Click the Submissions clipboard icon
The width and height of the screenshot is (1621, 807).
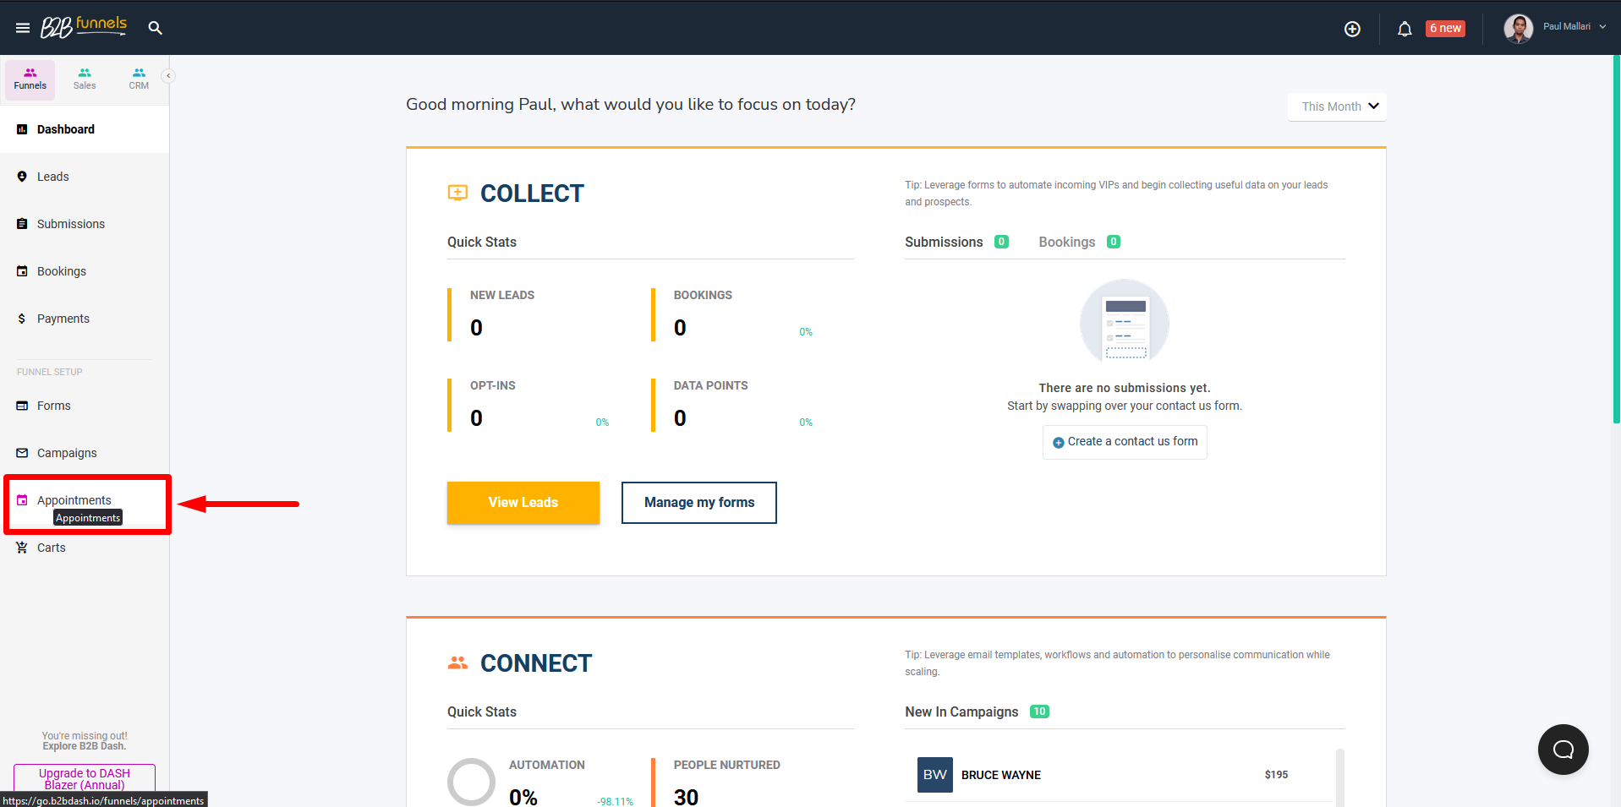[x=22, y=224]
